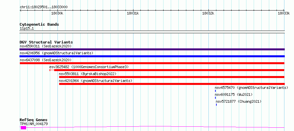Click the nsv6590311 (Sedlazeck2020) label
Viewport: 294px width, 131px height.
point(46,46)
